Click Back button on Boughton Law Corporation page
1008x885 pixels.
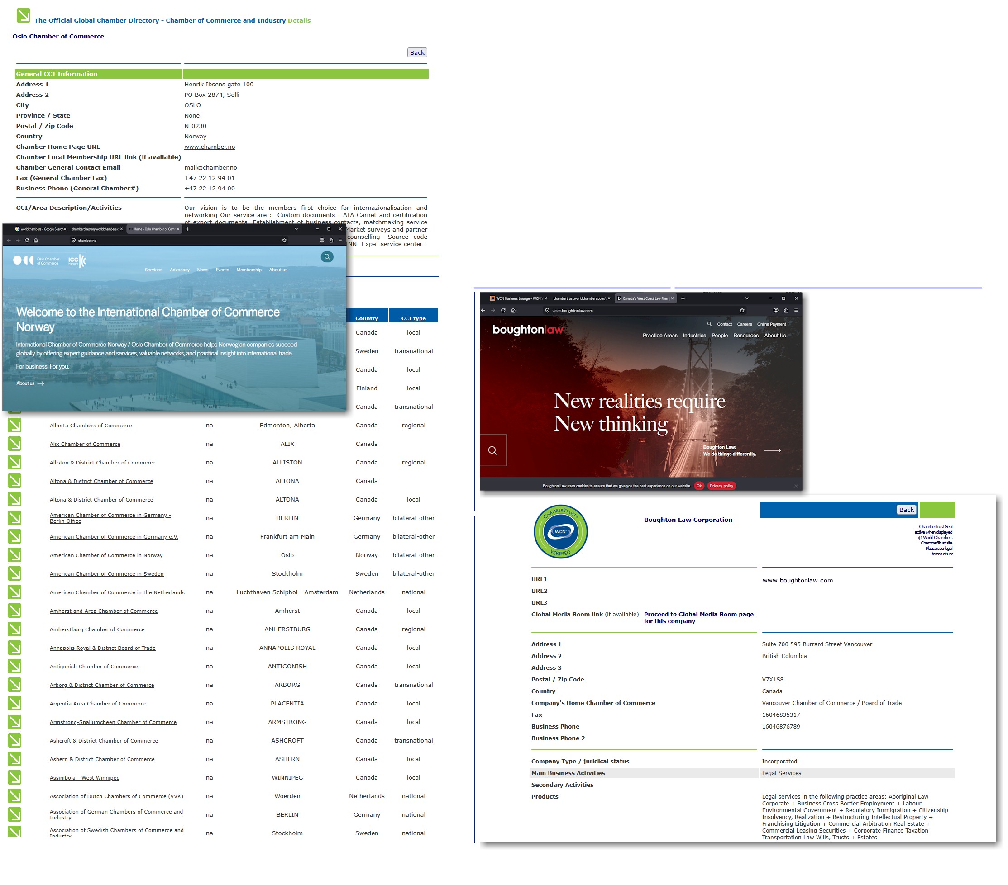(907, 510)
